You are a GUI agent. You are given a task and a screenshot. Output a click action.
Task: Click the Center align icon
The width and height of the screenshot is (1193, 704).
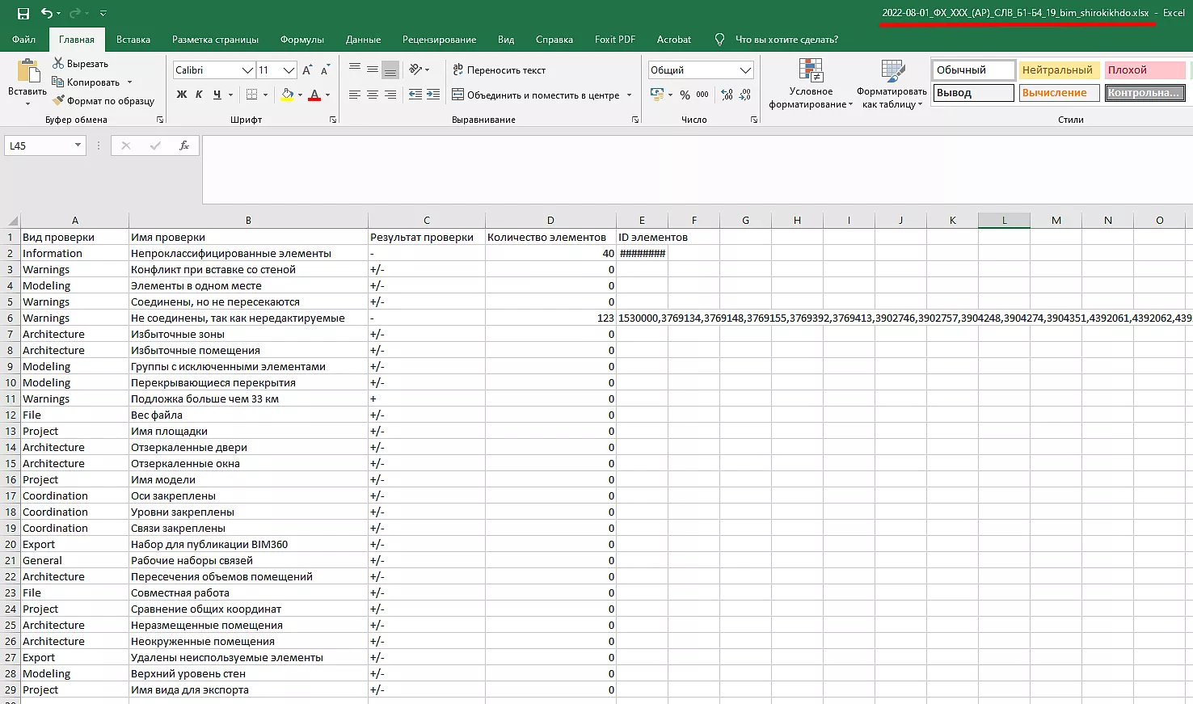tap(373, 95)
